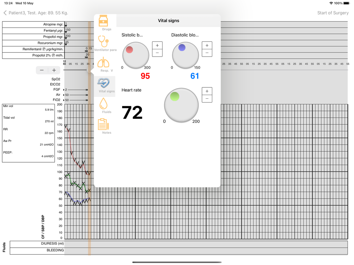Open Ventilator parameters stethoscope icon
354x265 pixels.
click(104, 41)
